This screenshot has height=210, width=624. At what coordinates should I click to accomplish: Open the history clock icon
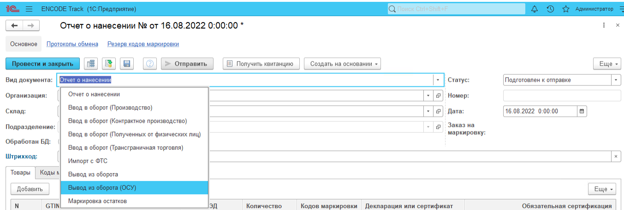[x=550, y=9]
